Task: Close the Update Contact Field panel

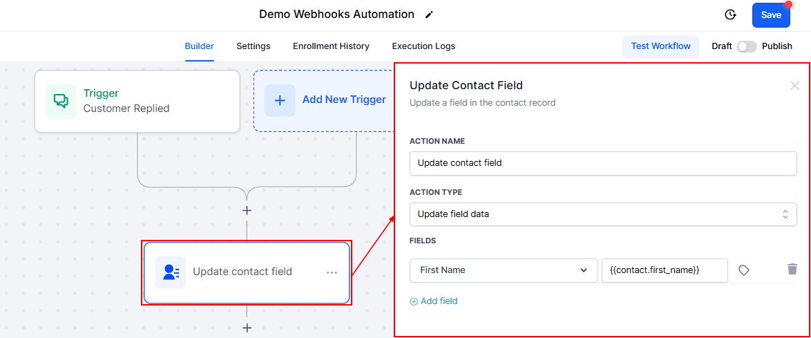Action: coord(794,86)
